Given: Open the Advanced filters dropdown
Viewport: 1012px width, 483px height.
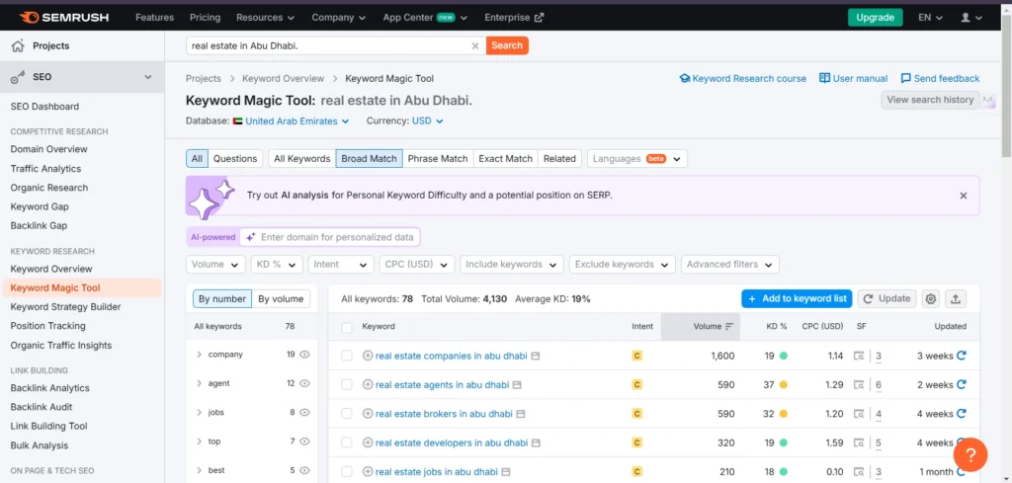Looking at the screenshot, I should [730, 265].
